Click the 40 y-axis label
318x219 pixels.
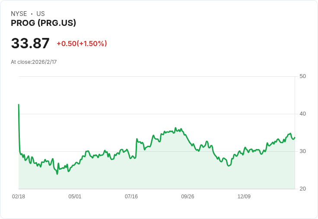(x=302, y=114)
